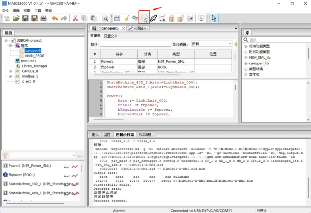Click the save project icon
Viewport: 311px width, 213px height.
click(25, 18)
